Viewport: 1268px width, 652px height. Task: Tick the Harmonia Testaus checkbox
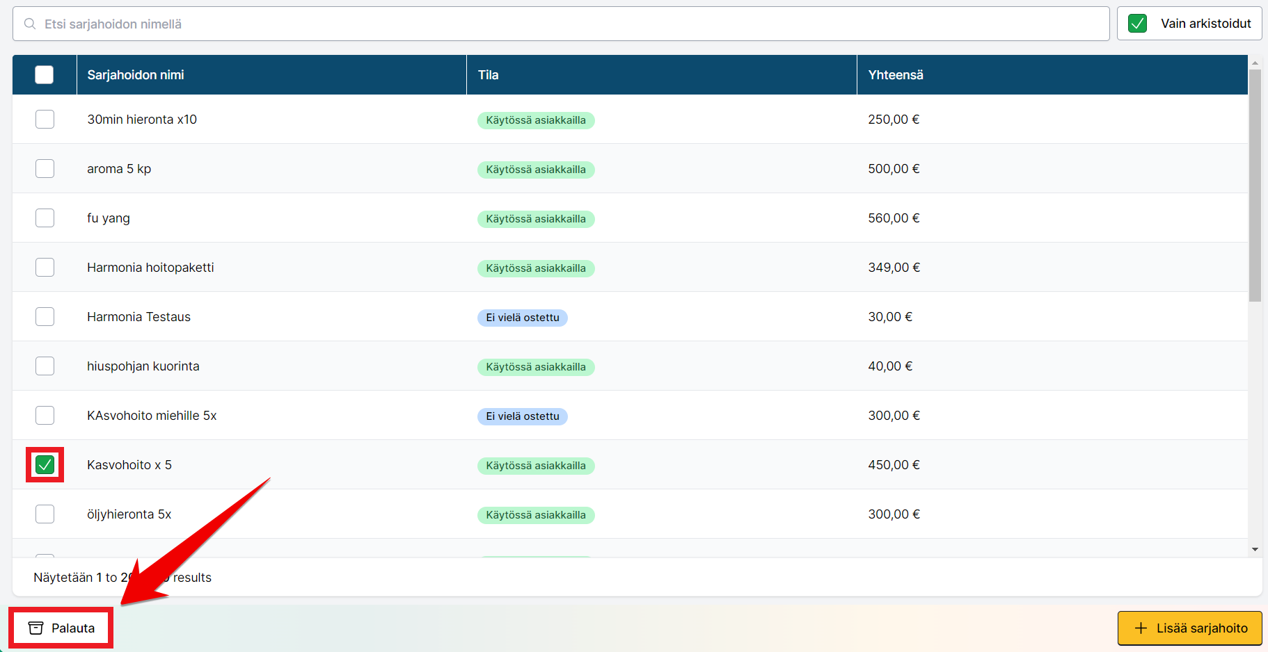tap(45, 317)
